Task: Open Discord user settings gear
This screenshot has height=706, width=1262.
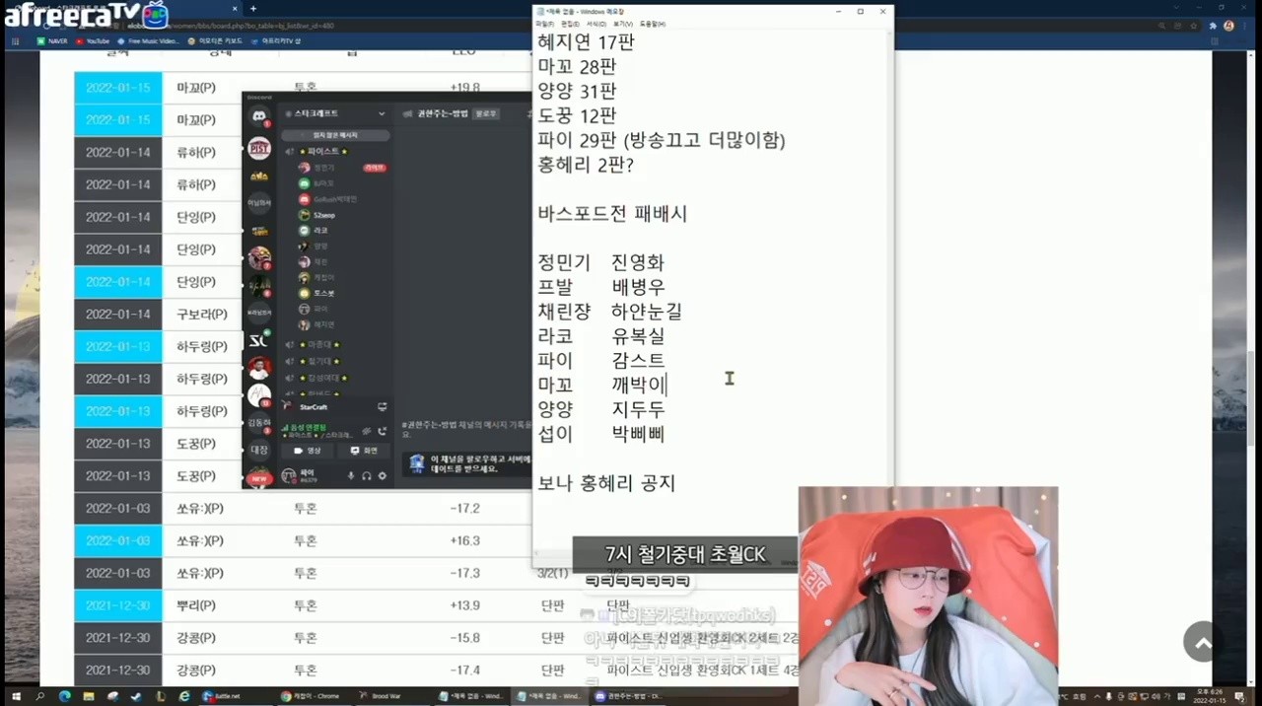Action: pos(383,476)
